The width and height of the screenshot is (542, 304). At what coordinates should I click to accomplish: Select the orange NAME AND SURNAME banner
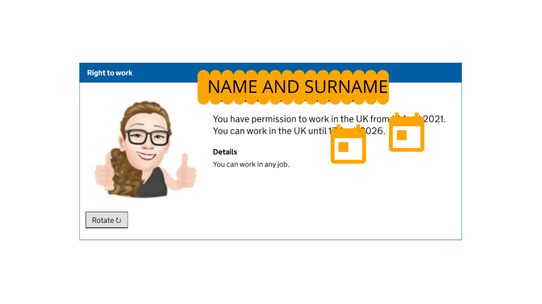coord(293,87)
